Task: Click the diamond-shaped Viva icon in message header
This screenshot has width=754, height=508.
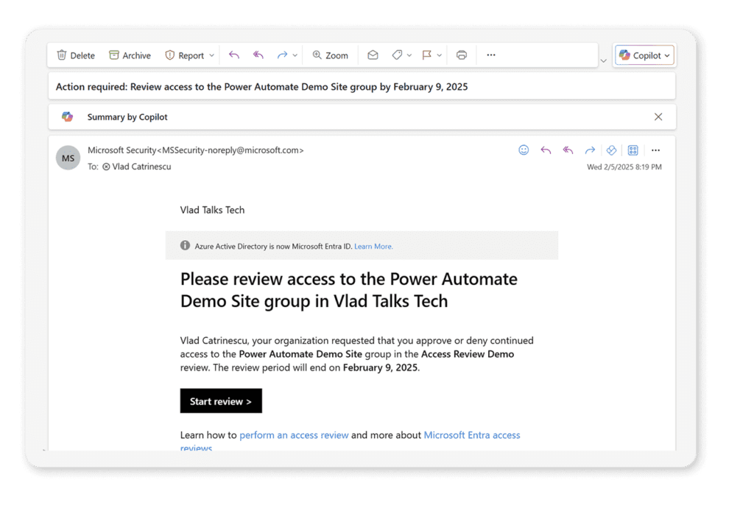Action: point(611,150)
